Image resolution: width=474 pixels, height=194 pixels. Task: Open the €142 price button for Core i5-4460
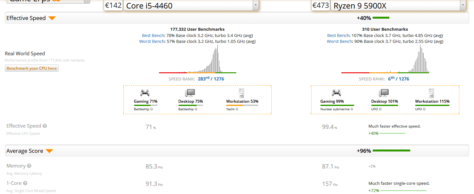pos(113,6)
